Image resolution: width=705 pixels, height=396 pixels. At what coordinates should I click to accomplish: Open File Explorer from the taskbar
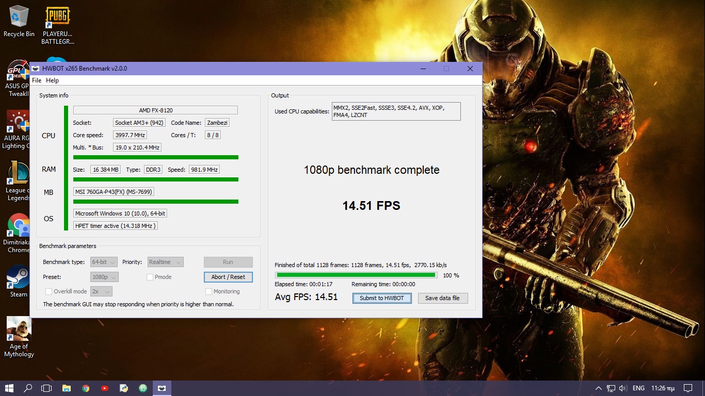point(66,388)
